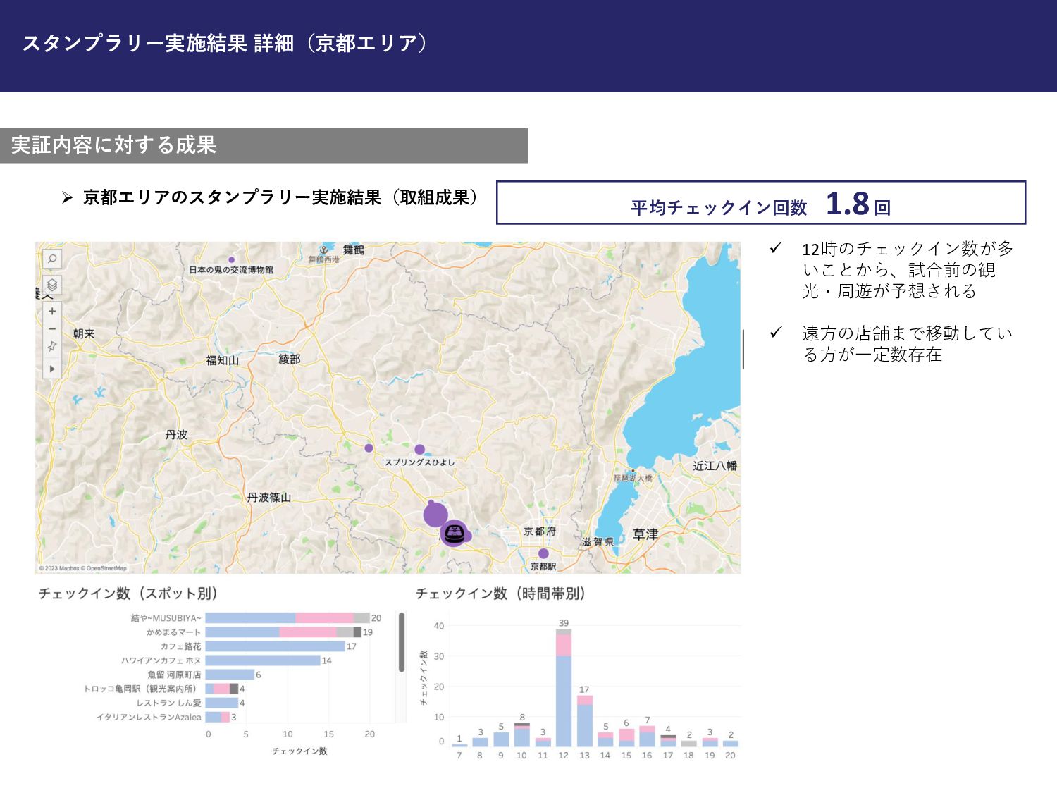Viewport: 1057px width, 793px height.
Task: Click the '舞鶴' map label
Action: coord(354,250)
